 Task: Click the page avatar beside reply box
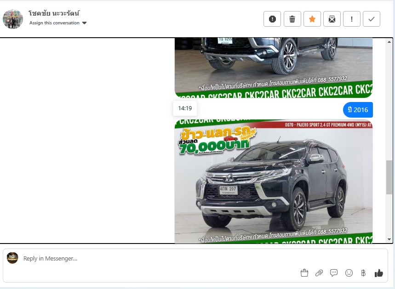[x=12, y=258]
